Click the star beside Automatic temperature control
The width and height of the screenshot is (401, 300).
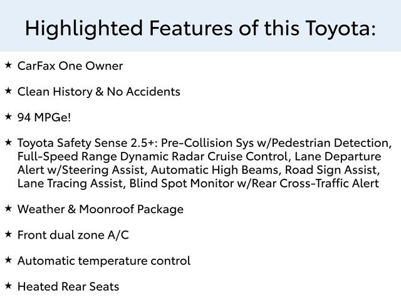(8, 260)
